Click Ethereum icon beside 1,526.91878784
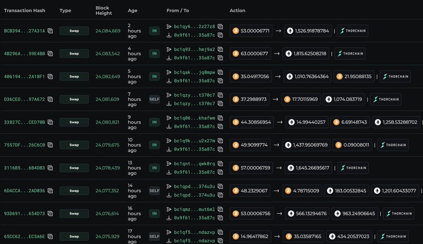 coord(290,31)
